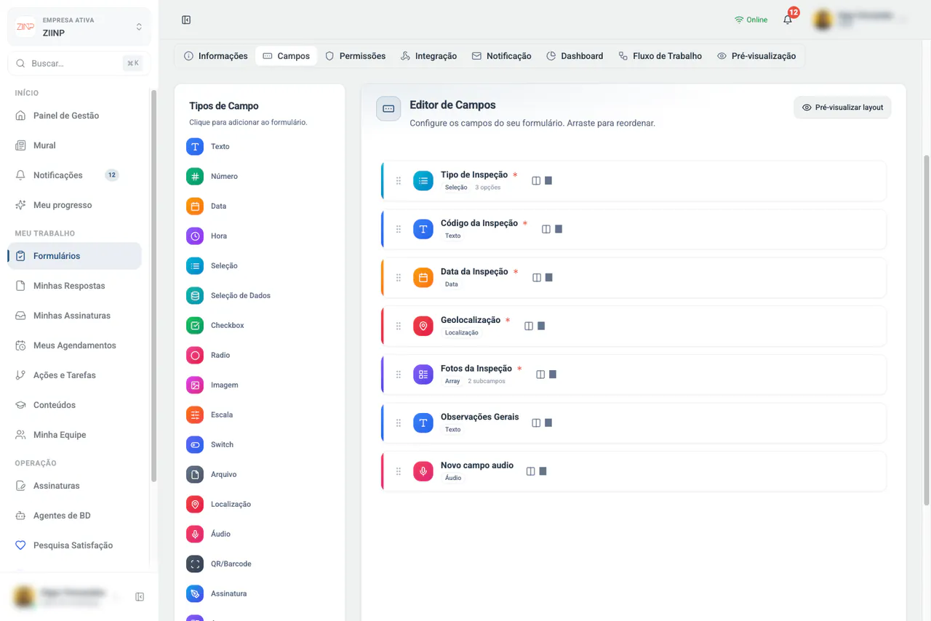Grab the drag handle of Tipo de Inspeção

tap(399, 180)
